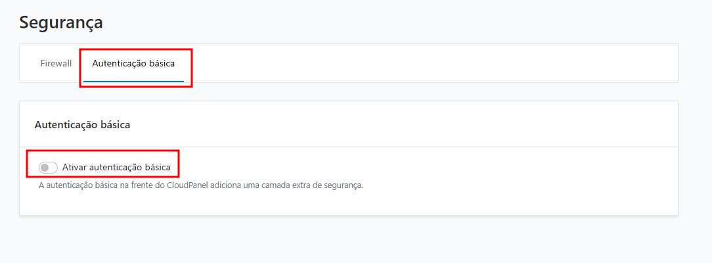Click the Autenticação básica card heading
The height and width of the screenshot is (263, 712).
tap(82, 125)
